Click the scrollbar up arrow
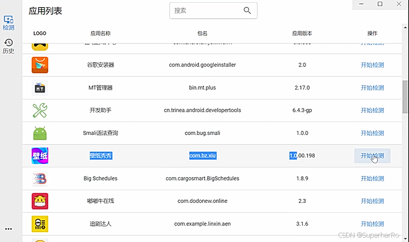Viewport: 409px width, 242px height. [405, 28]
